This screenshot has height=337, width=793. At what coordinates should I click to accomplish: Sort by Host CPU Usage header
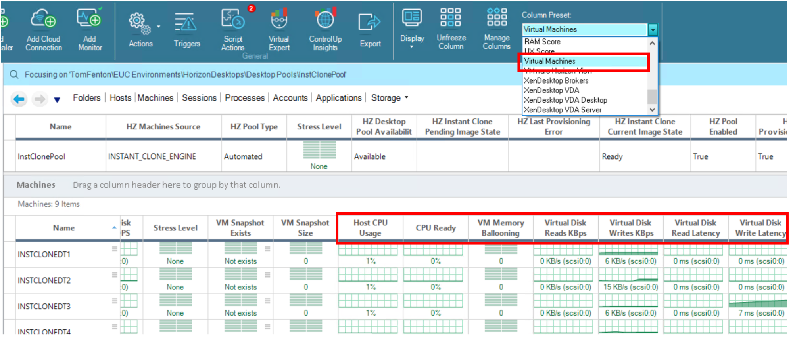[370, 228]
